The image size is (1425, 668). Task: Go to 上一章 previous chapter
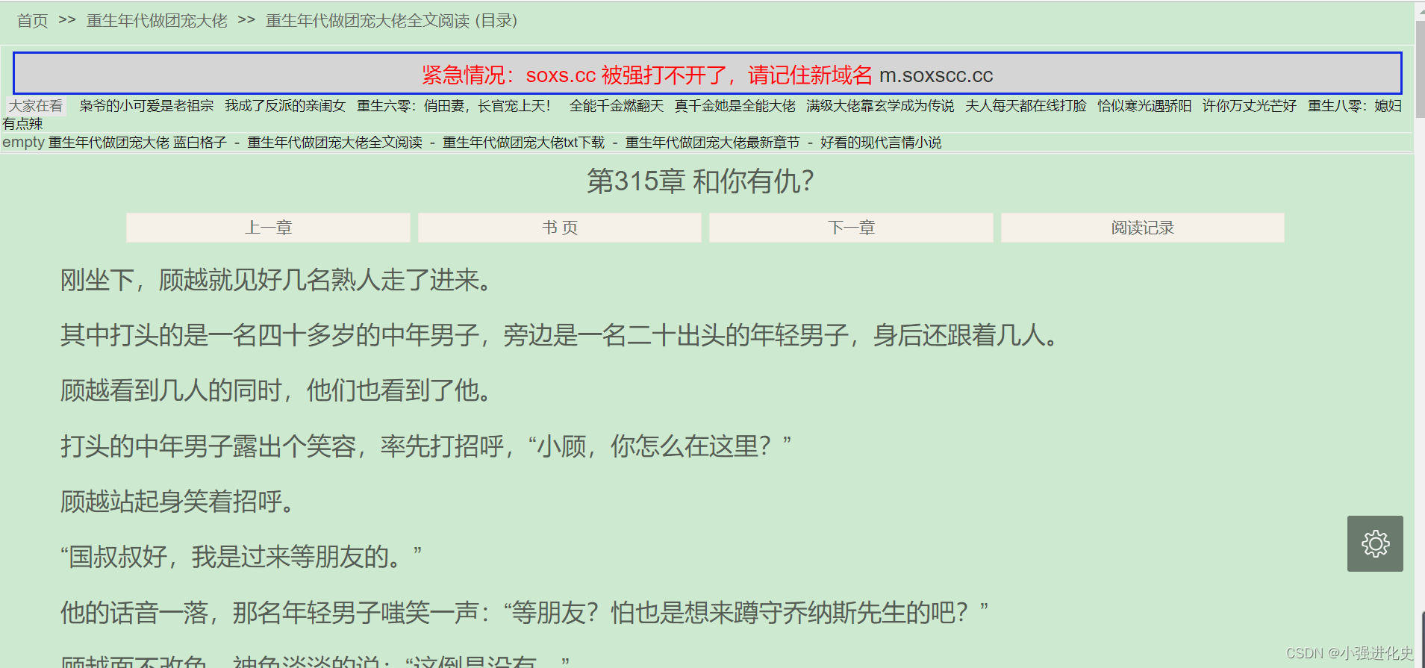268,228
